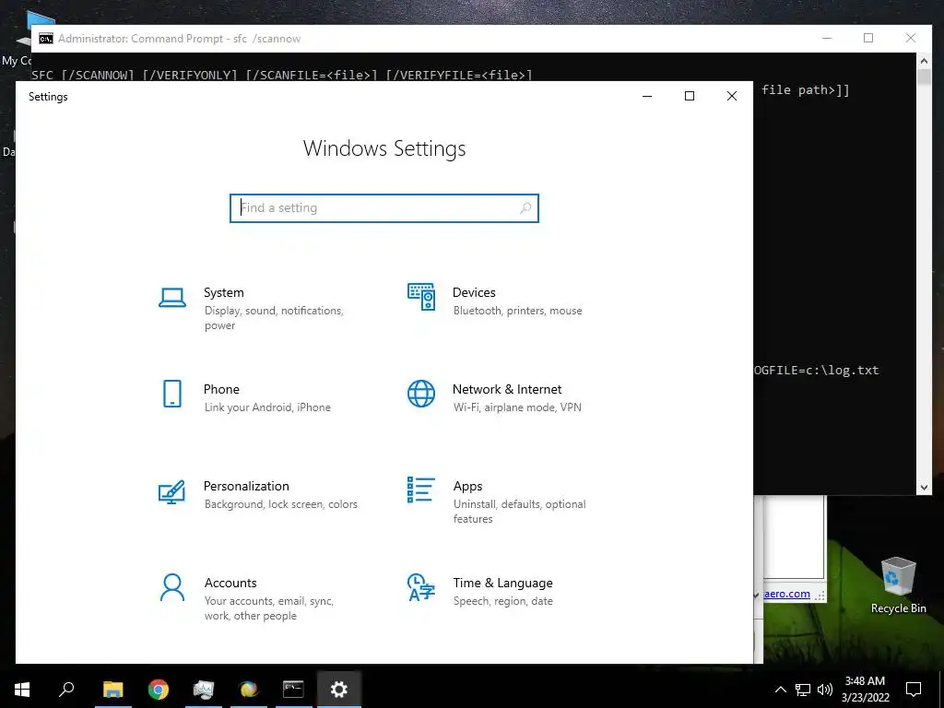Open the Time & Language icon
944x708 pixels.
[x=420, y=587]
